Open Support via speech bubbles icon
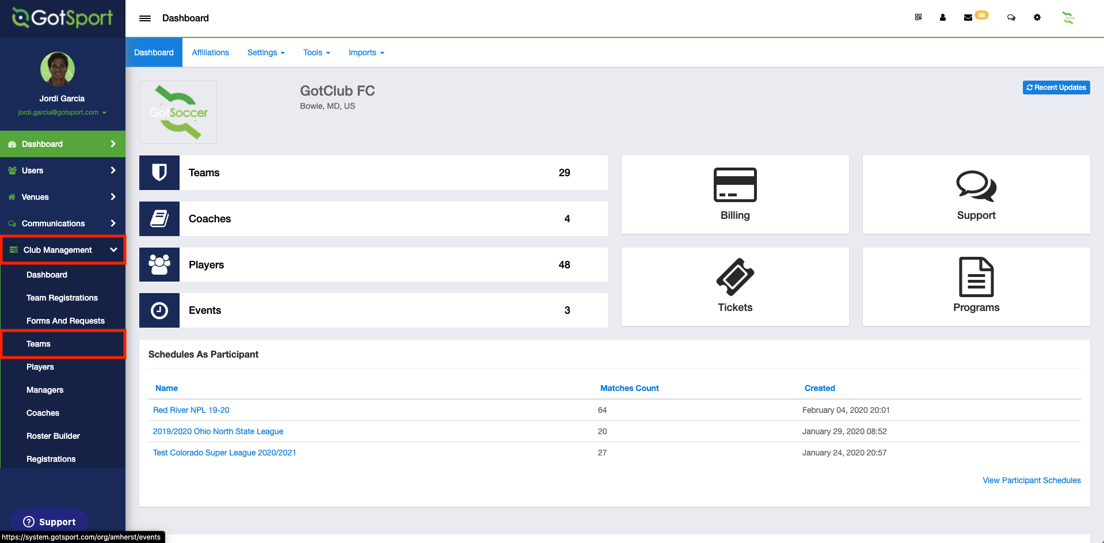 pyautogui.click(x=976, y=186)
